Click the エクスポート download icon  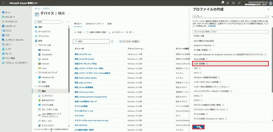[x=110, y=32]
